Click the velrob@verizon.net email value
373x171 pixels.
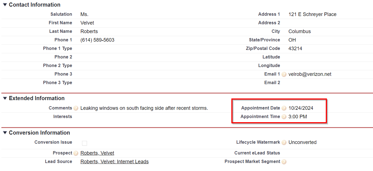tap(310, 74)
